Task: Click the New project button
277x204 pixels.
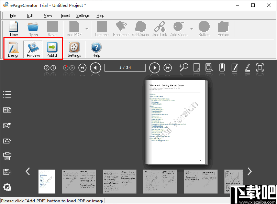Action: [x=14, y=29]
